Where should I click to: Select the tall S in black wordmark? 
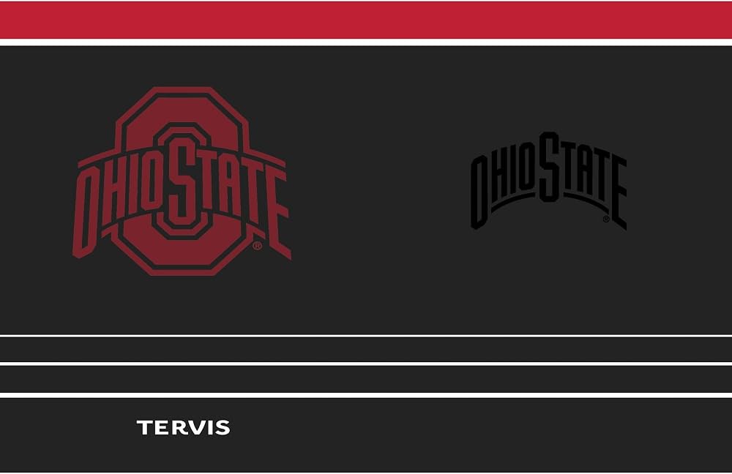[549, 167]
